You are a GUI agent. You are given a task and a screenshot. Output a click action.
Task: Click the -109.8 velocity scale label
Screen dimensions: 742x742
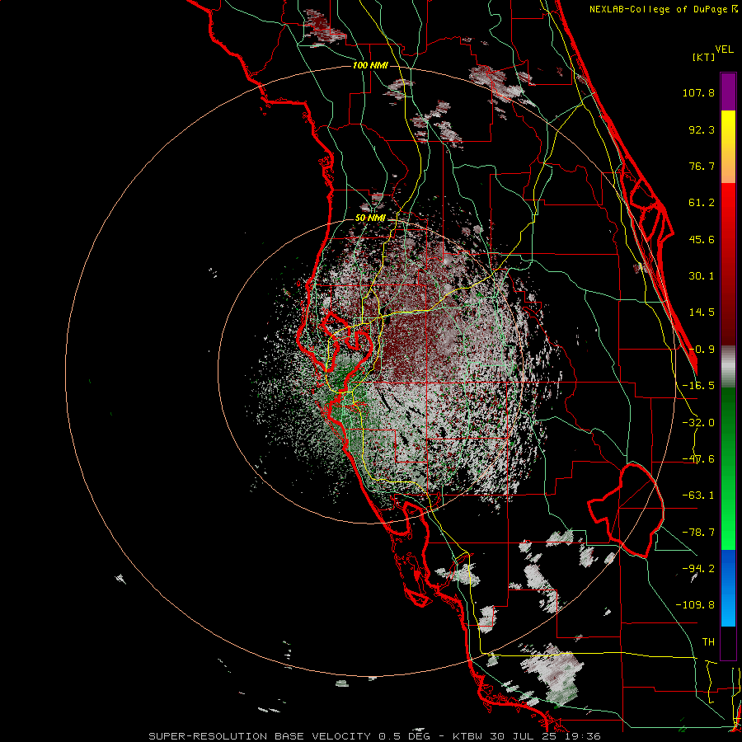(x=695, y=605)
